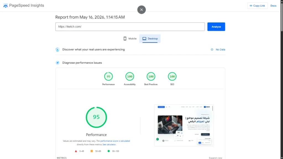283x159 pixels.
Task: Click the report date heading text
Action: coord(90,17)
